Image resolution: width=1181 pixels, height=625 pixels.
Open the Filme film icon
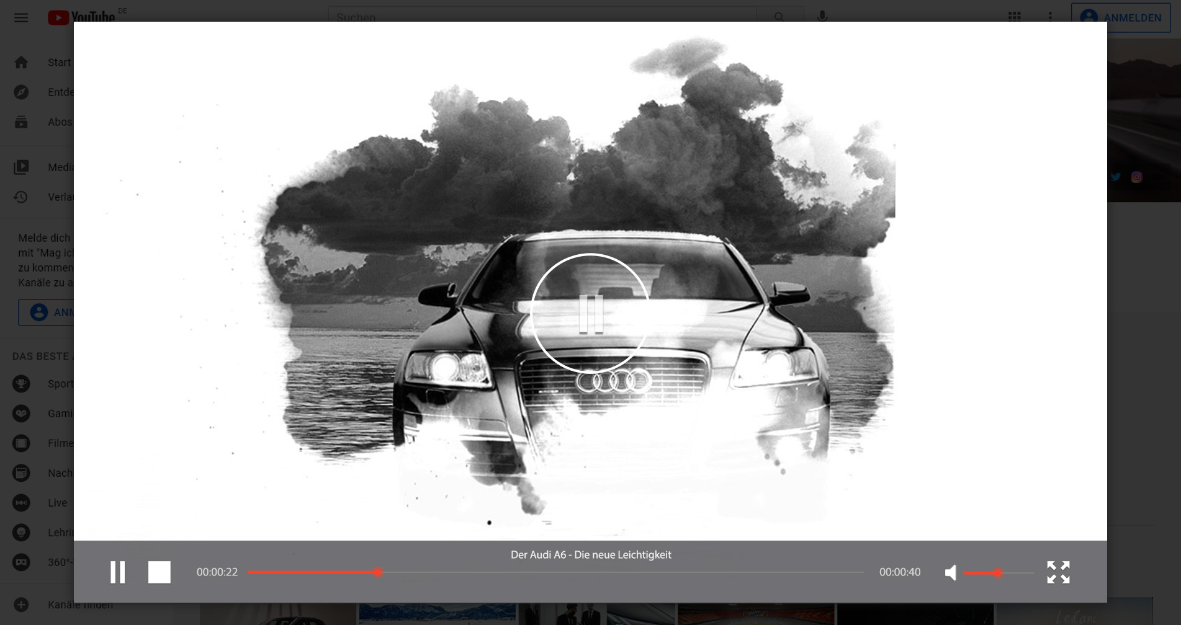tap(21, 443)
